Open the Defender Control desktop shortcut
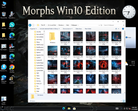 tap(4, 79)
